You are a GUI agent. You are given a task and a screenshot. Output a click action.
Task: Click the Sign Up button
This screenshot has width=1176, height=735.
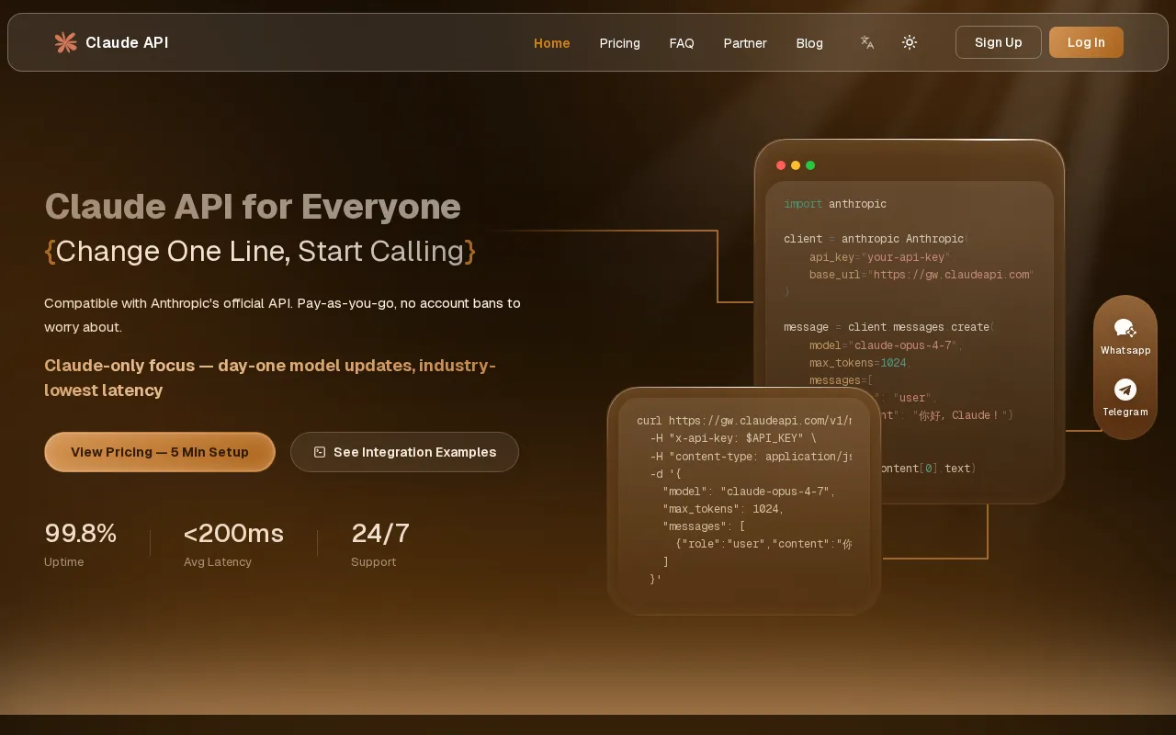(x=999, y=42)
